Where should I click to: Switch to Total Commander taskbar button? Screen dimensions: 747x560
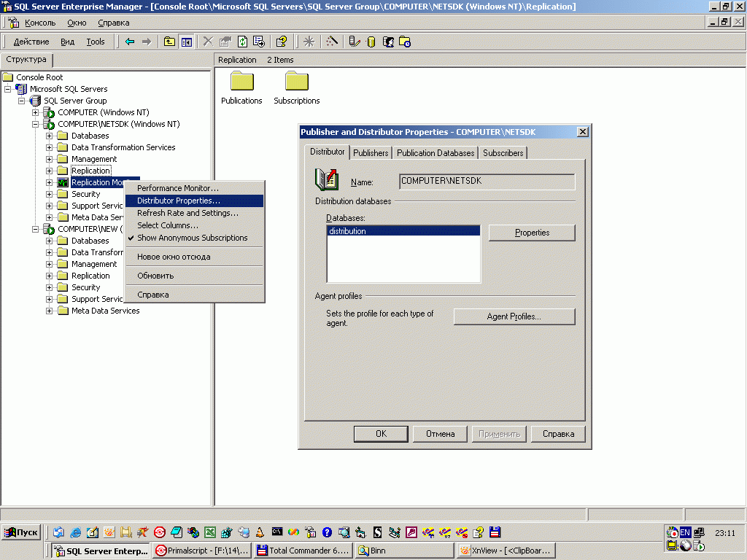(x=303, y=551)
